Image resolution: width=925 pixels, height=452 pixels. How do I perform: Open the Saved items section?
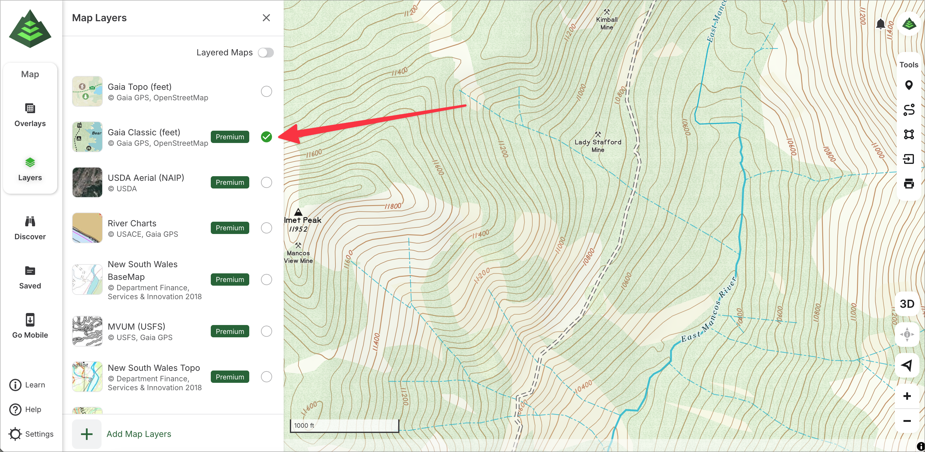(x=30, y=277)
